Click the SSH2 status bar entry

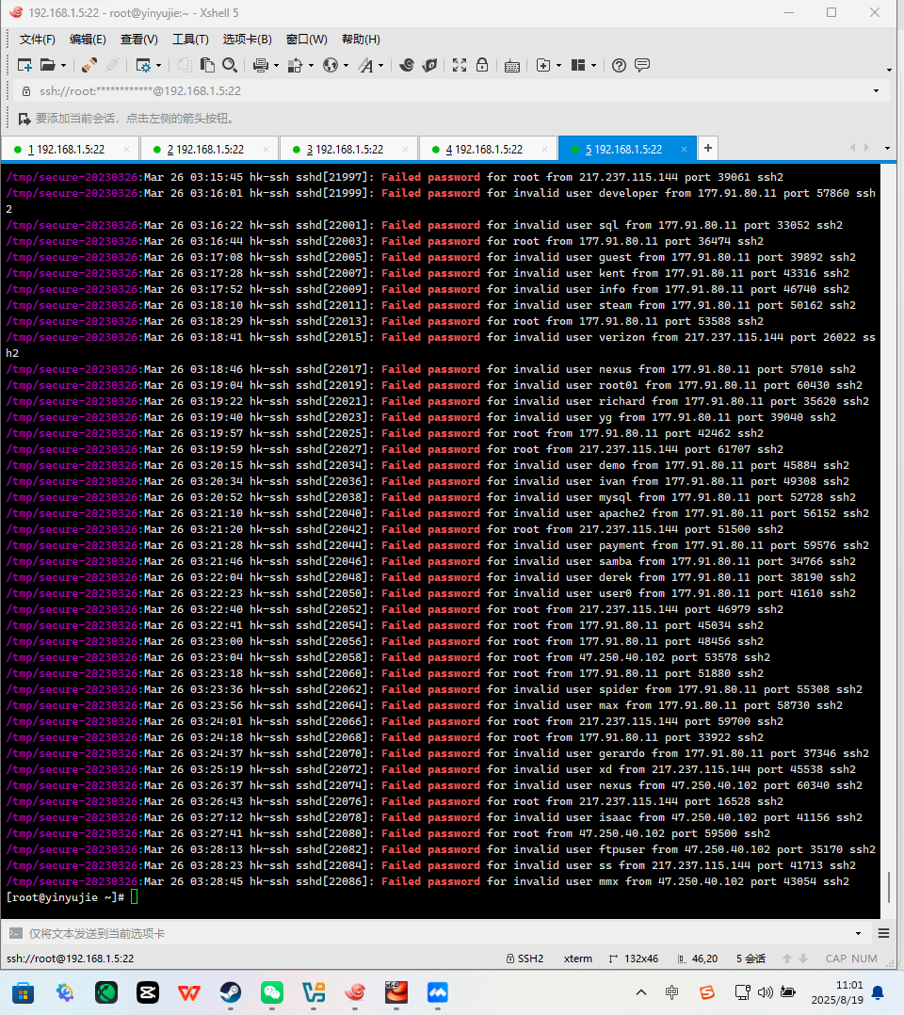pos(525,959)
